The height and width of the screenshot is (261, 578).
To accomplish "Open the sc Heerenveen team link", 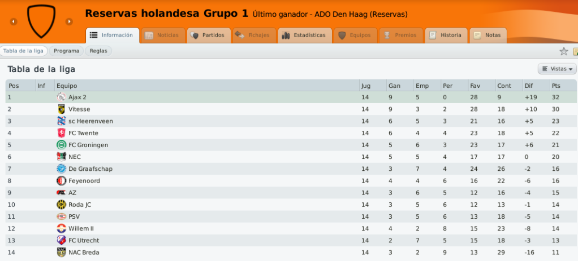I will pyautogui.click(x=90, y=121).
